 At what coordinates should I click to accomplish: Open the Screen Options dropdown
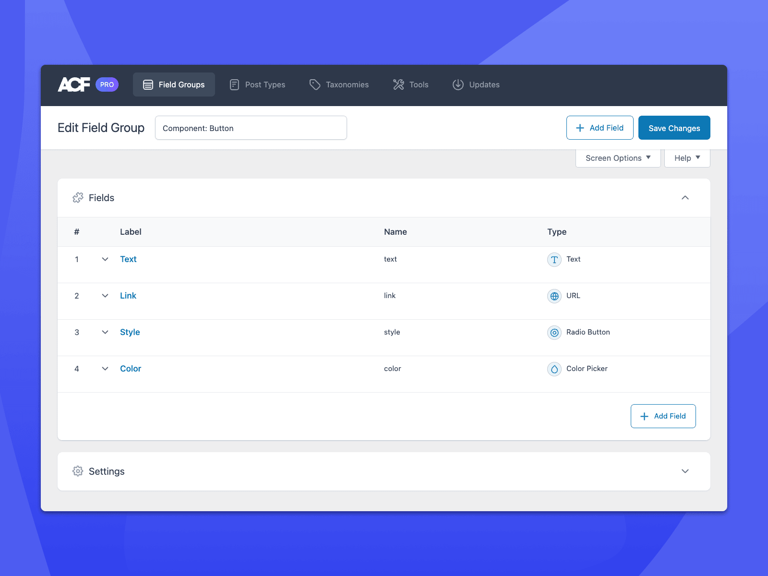click(x=618, y=158)
